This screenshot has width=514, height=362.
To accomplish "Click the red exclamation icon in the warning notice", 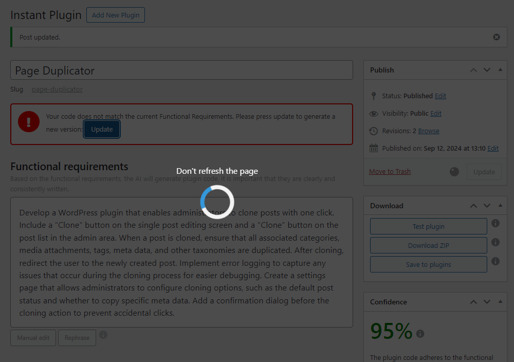I will 28,122.
